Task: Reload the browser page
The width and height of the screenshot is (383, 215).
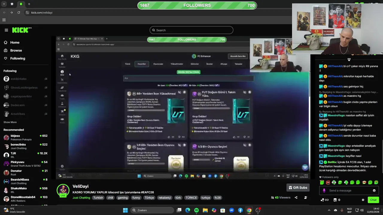Action: click(x=19, y=13)
